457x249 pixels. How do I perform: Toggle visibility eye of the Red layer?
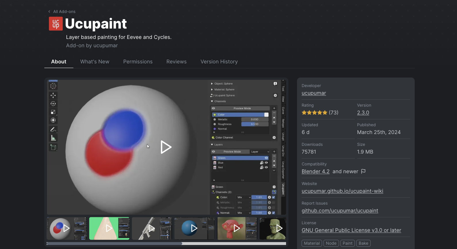(x=266, y=167)
